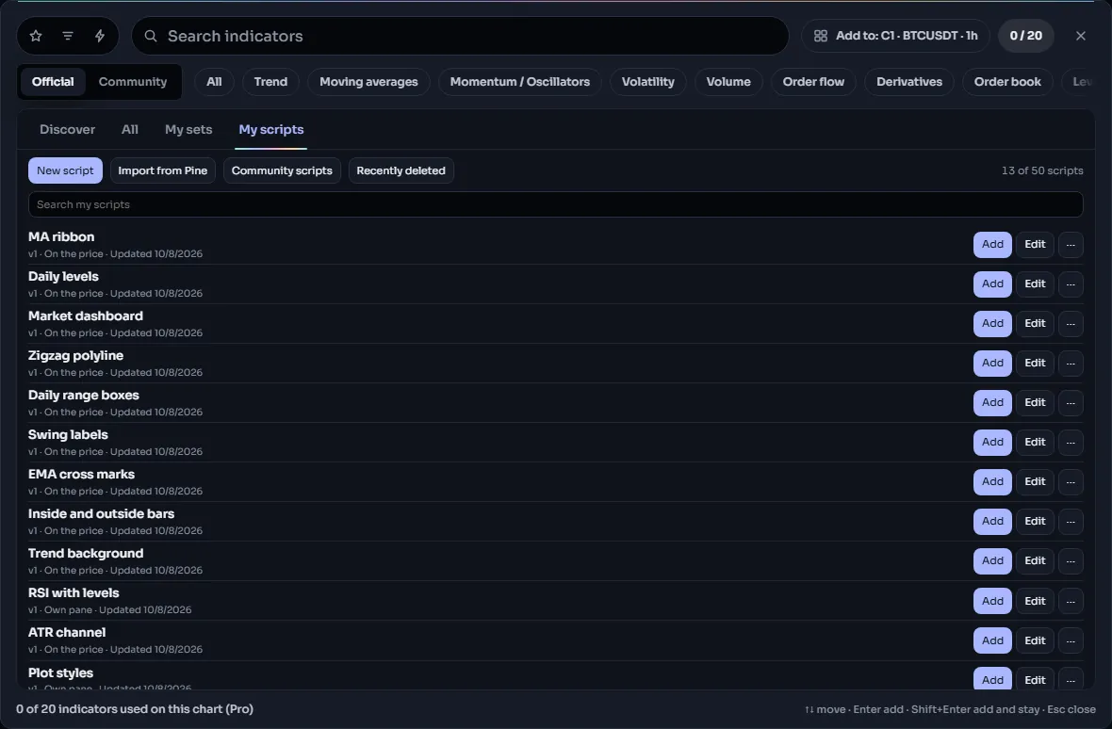Filter by Trend category
Viewport: 1112px width, 729px height.
(x=270, y=82)
